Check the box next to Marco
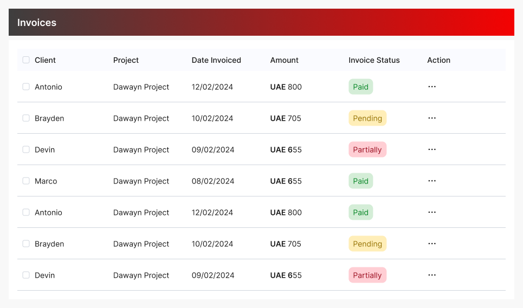 26,181
